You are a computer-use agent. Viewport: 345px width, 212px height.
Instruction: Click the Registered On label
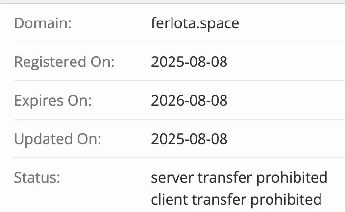(64, 63)
